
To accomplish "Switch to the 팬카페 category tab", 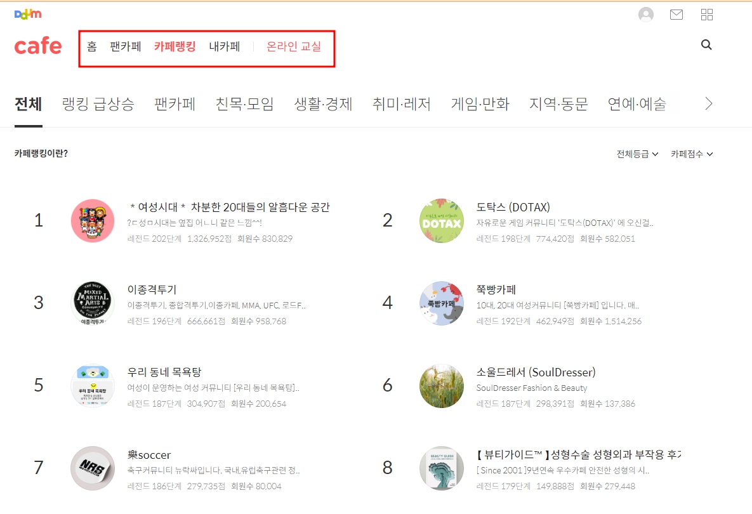I will [175, 104].
